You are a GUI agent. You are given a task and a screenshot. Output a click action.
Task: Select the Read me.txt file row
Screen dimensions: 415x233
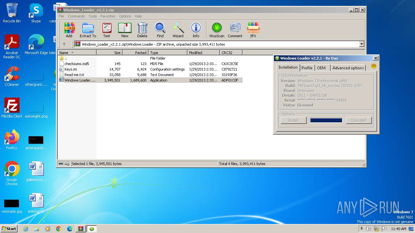coord(150,75)
